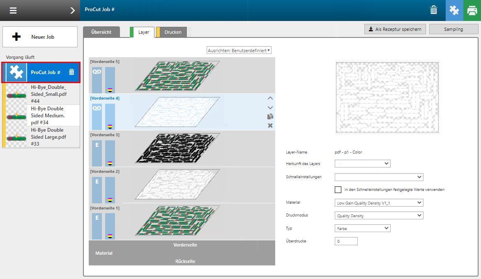Switch to the Übersicht tab
Image resolution: width=481 pixels, height=279 pixels.
[x=101, y=32]
